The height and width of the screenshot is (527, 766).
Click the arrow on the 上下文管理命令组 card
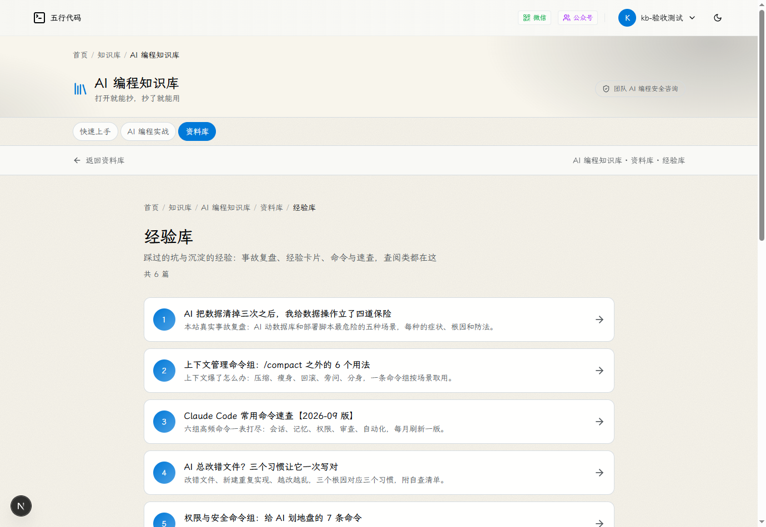(x=599, y=371)
